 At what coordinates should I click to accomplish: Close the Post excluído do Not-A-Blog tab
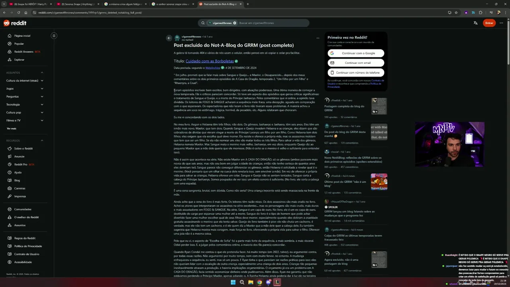point(241,4)
